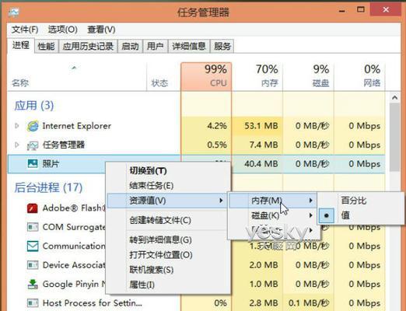Click the 照片 app icon
This screenshot has height=311, width=406.
click(x=33, y=164)
